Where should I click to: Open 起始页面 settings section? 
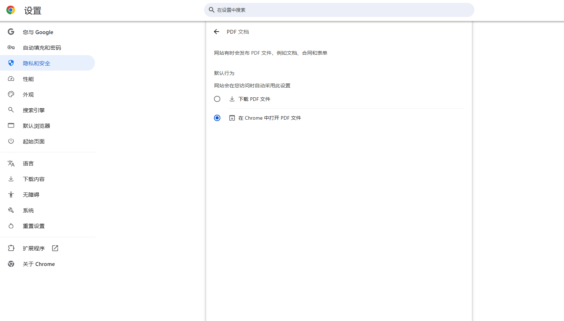tap(47, 141)
